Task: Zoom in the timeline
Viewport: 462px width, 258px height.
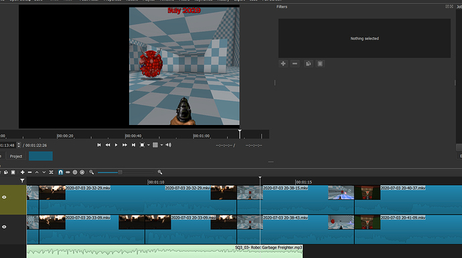Action: coord(160,172)
